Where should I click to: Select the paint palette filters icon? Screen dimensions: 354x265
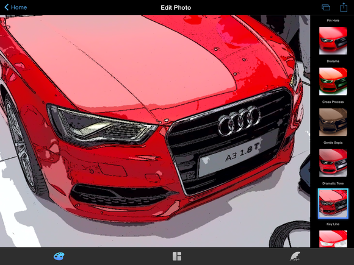click(59, 256)
